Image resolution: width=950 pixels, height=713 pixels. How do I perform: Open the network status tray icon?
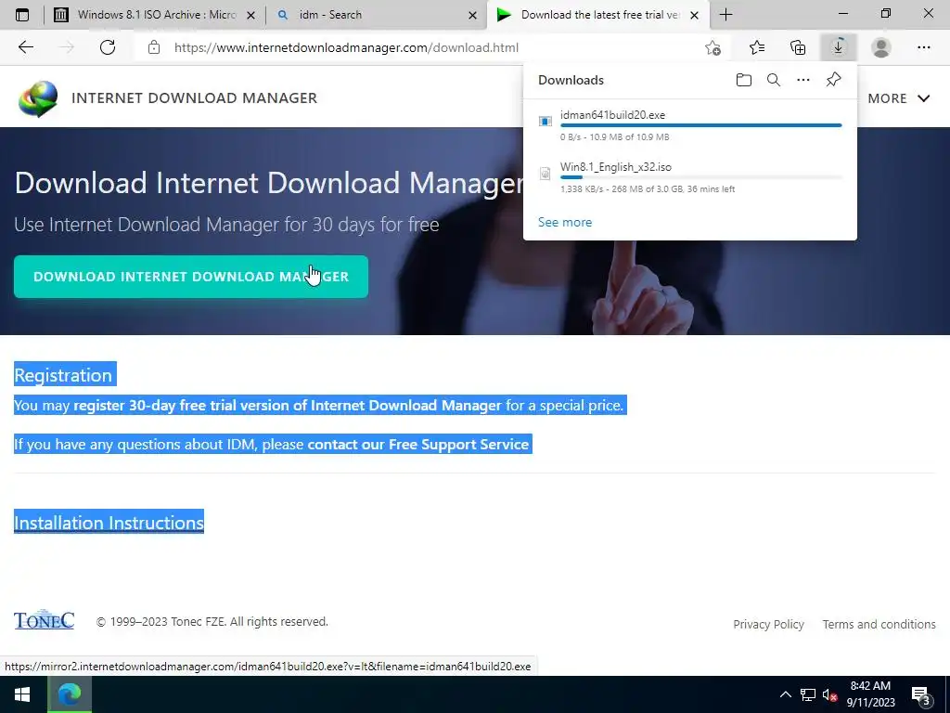click(x=808, y=694)
